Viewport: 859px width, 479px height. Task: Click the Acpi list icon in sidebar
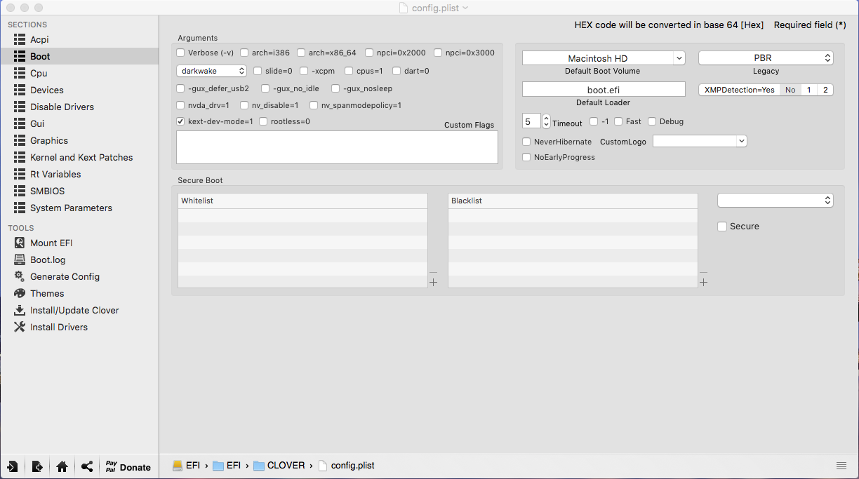click(20, 40)
